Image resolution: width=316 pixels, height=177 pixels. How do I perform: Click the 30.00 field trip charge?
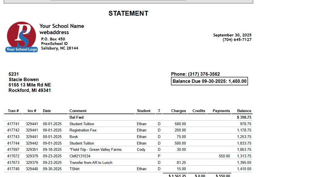(x=181, y=150)
